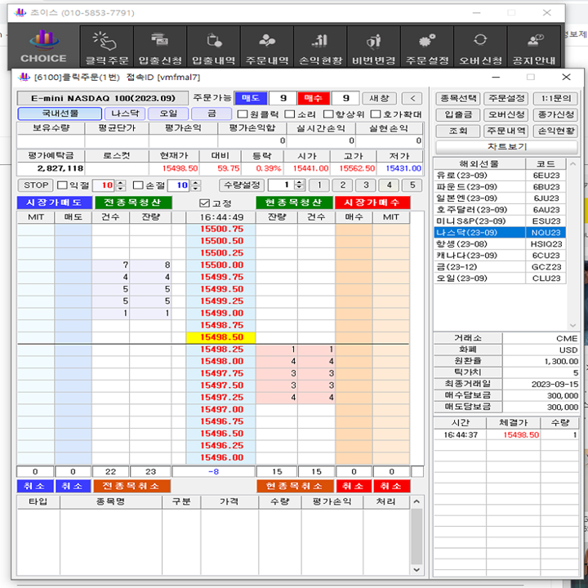Uncheck 고정 fixed checkbox
The width and height of the screenshot is (588, 588).
(204, 203)
